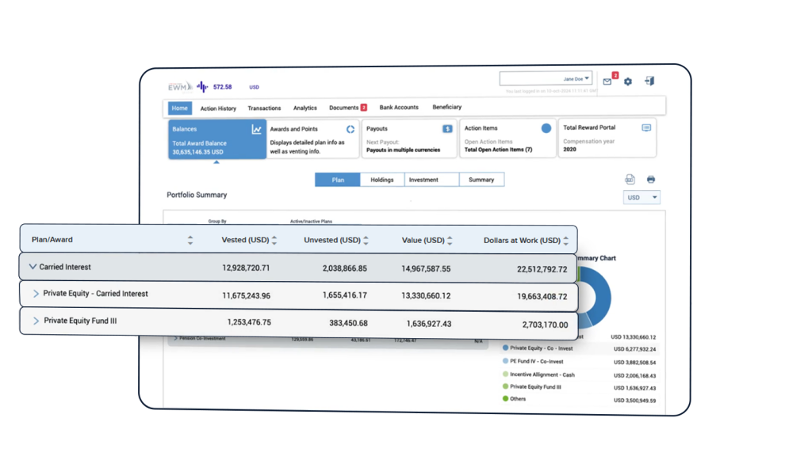812x456 pixels.
Task: Open the USD currency dropdown
Action: 642,197
